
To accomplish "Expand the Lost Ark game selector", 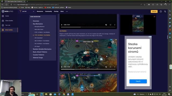I will [27, 11].
